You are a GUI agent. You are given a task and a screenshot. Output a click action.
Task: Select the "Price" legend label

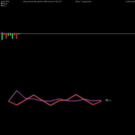pyautogui.click(x=4, y=6)
